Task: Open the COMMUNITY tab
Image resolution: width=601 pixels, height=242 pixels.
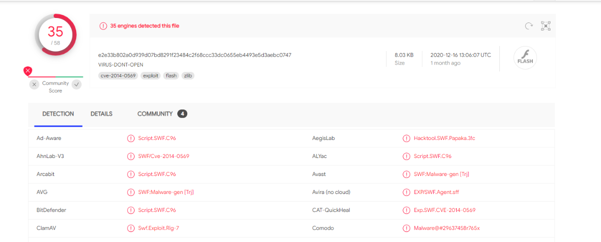Action: click(155, 114)
